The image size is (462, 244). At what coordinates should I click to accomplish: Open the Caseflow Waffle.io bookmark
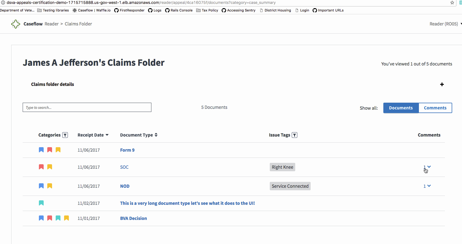(92, 10)
